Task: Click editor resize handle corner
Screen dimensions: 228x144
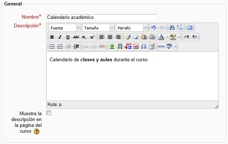Action: [x=216, y=106]
